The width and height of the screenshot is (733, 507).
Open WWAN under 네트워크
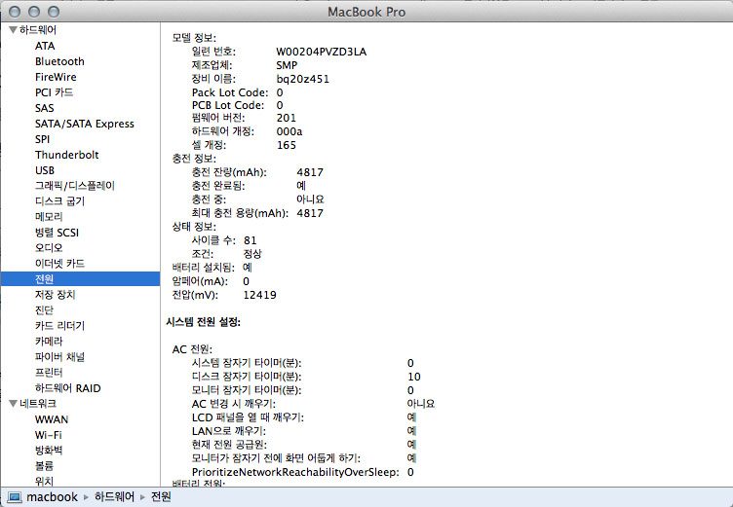[52, 419]
